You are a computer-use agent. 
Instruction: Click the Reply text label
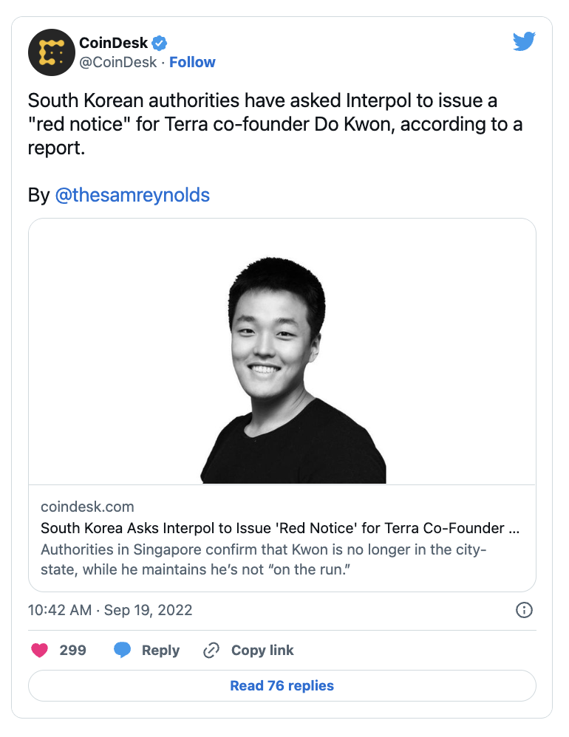coord(160,650)
